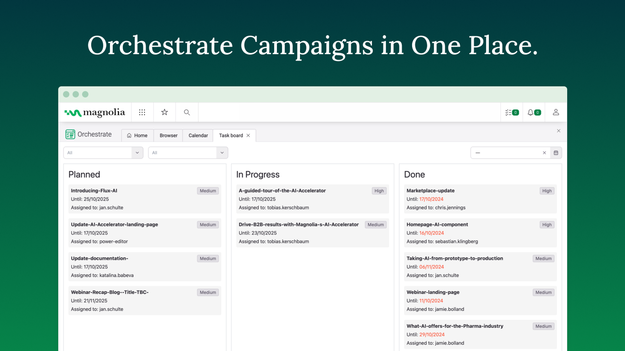Click Assigned to: chris.jennings

436,208
